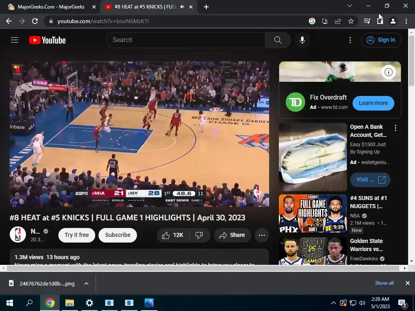Open Chrome's three-dot menu
The height and width of the screenshot is (311, 415).
tap(406, 21)
